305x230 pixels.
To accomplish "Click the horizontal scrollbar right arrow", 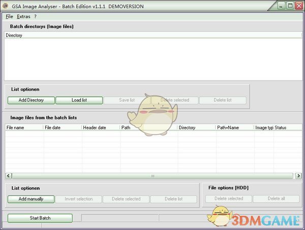I will click(298, 176).
